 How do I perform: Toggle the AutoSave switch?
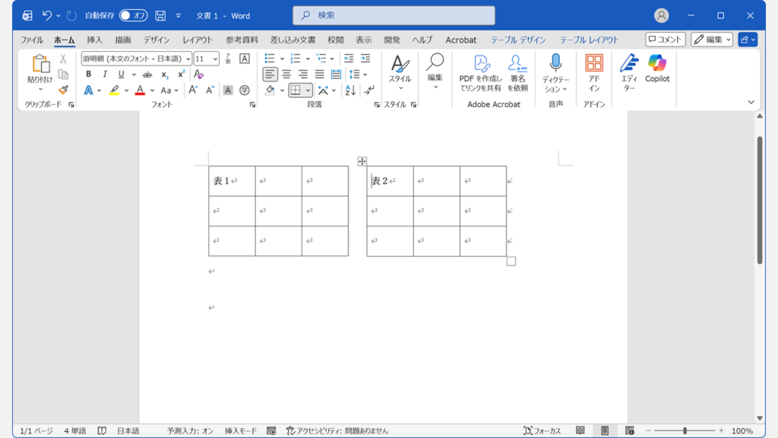pos(133,15)
